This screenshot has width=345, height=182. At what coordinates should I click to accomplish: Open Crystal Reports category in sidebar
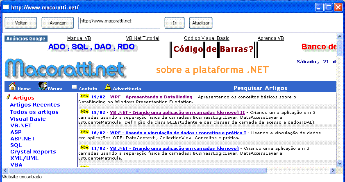(x=33, y=151)
